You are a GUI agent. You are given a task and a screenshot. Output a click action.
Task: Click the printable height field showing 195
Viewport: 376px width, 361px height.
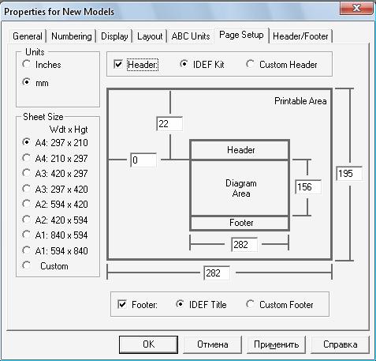[349, 173]
